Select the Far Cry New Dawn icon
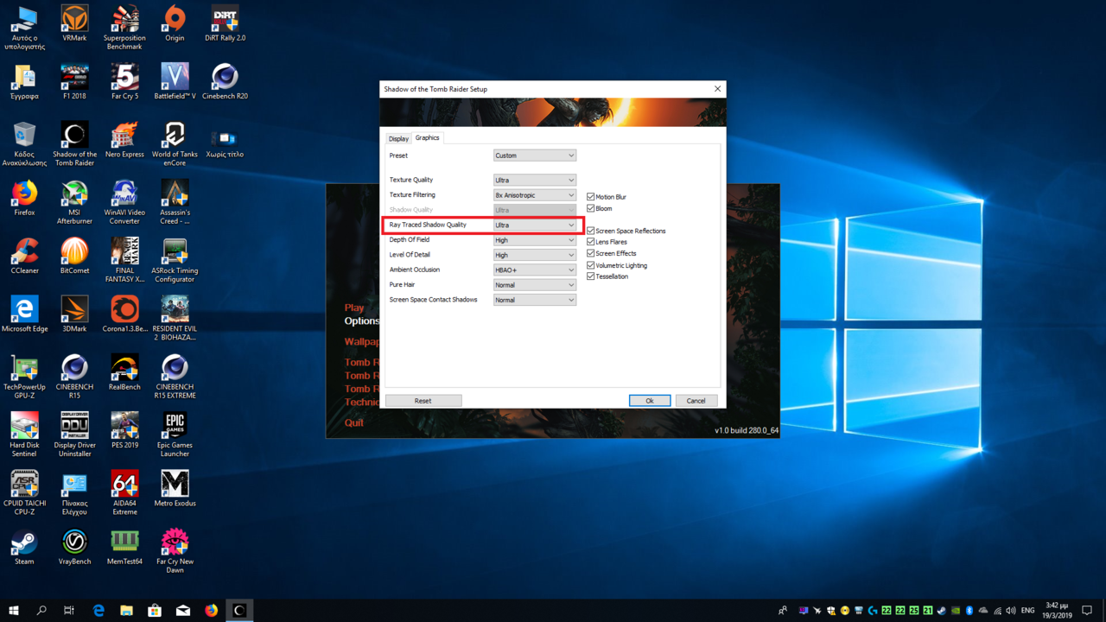 click(175, 551)
